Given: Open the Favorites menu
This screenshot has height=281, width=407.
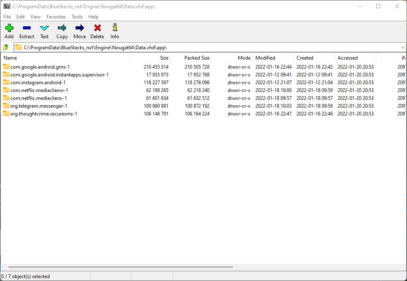Looking at the screenshot, I should [56, 16].
